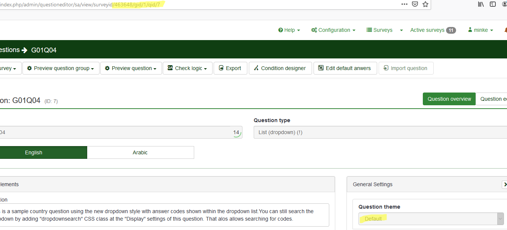Open the minke user account dropdown
Viewport: 507px width, 230px height.
[x=480, y=30]
